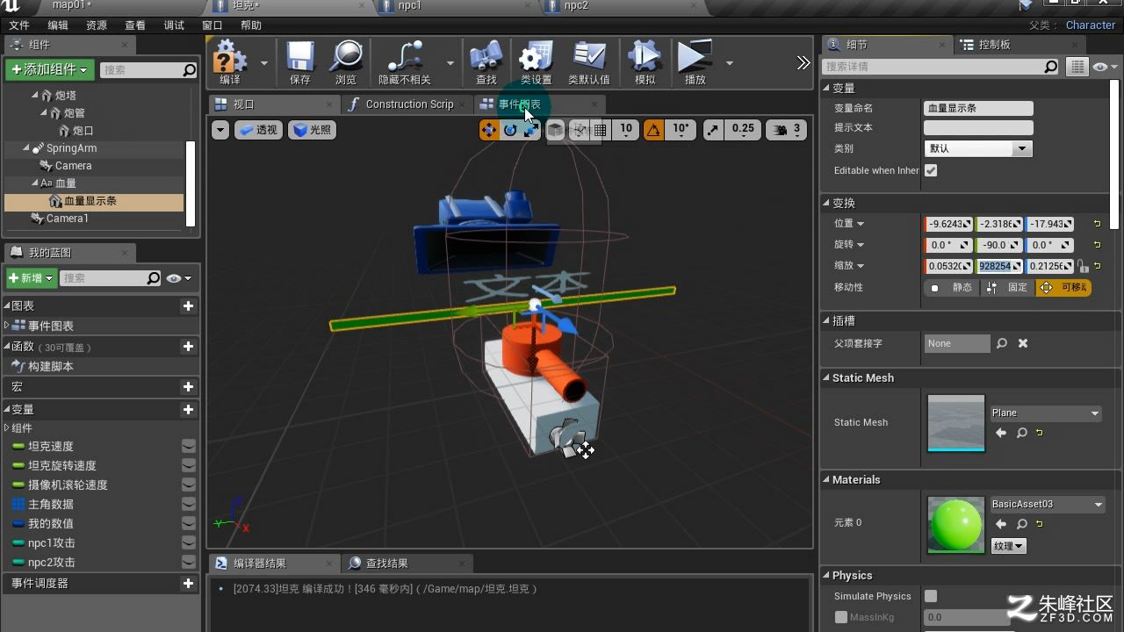Open 窗口 menu
This screenshot has height=632, width=1124.
[213, 25]
